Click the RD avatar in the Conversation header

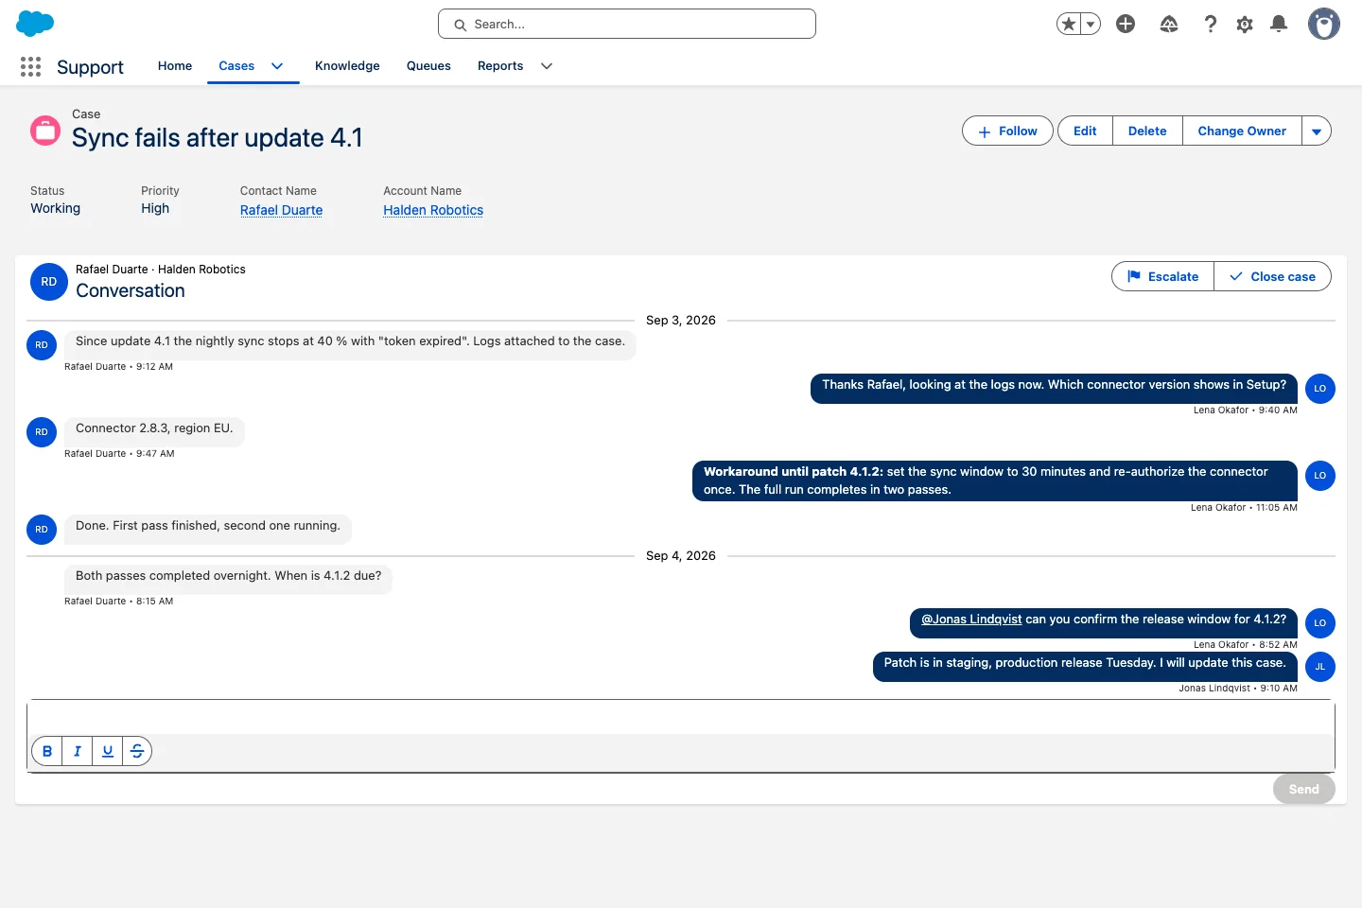point(49,282)
